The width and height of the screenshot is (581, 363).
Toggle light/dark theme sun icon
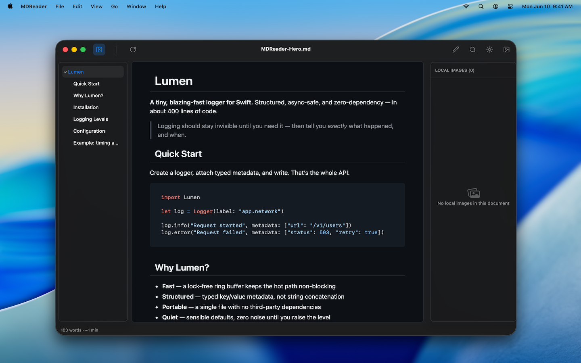pyautogui.click(x=489, y=50)
